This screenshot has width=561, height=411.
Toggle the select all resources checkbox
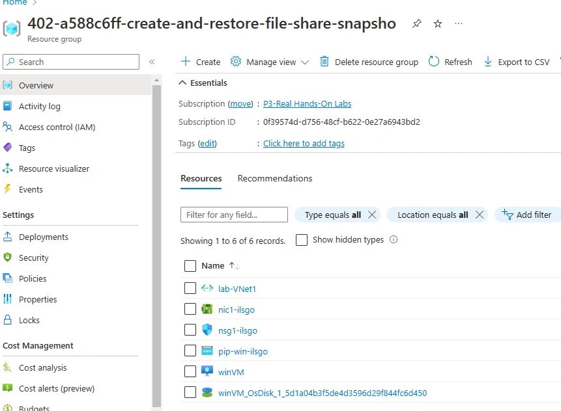tap(190, 266)
